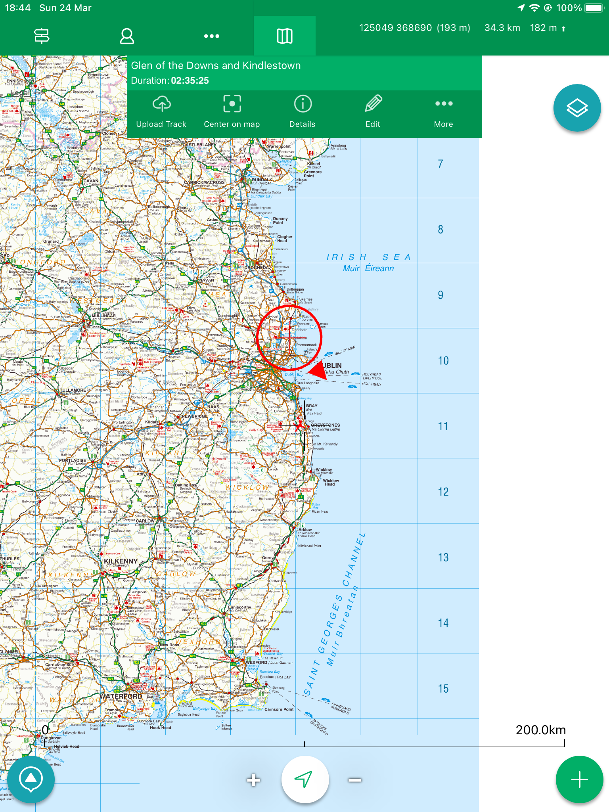Tap the green add plus button
The image size is (609, 812).
pyautogui.click(x=579, y=779)
